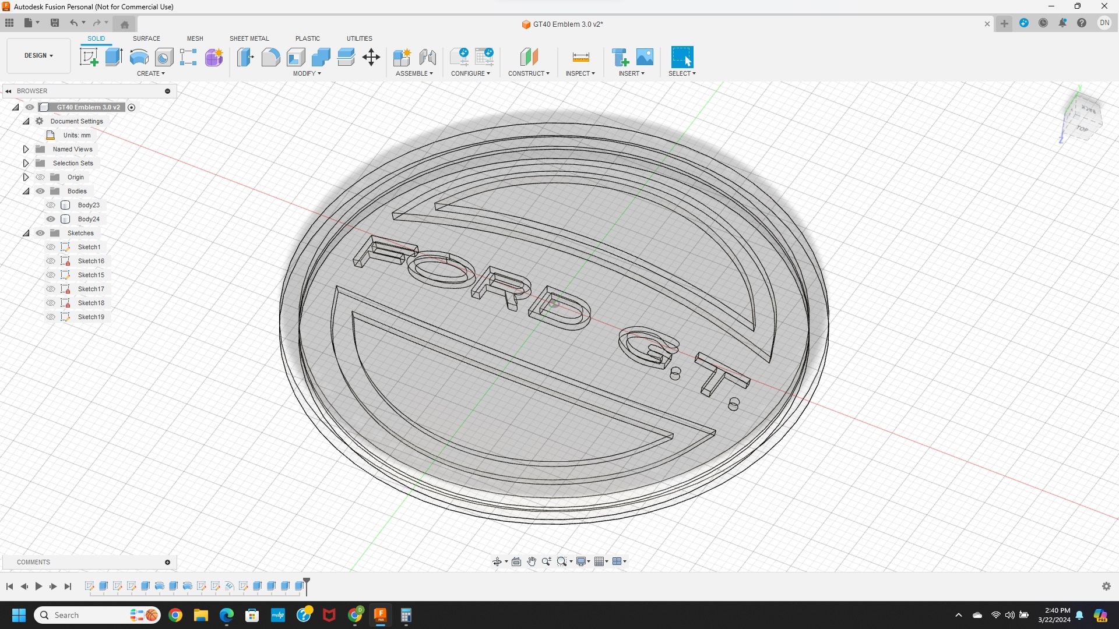Switch to the UTILITIES tab
Viewport: 1119px width, 629px height.
coord(360,38)
